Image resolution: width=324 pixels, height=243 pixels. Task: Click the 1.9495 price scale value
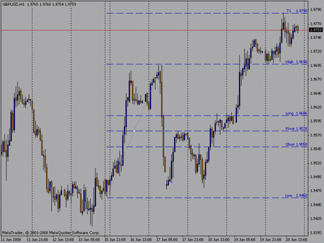coord(316,177)
